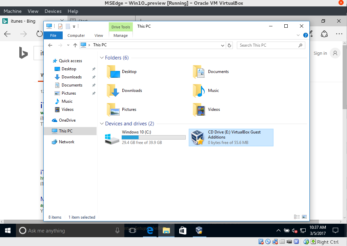Screen dimensions: 347x246
Task: Open Customize Quick Access Toolbar dropdown
Action: coord(74,26)
